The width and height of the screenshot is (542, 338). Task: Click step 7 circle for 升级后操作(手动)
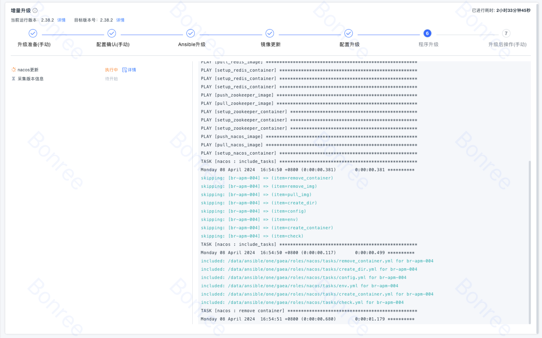point(506,33)
